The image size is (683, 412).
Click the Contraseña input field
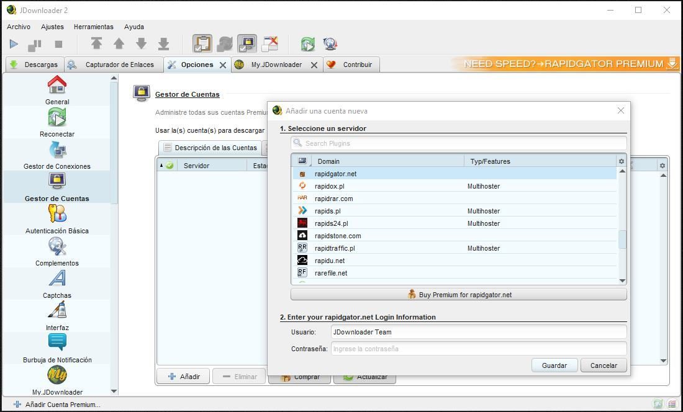pyautogui.click(x=479, y=349)
